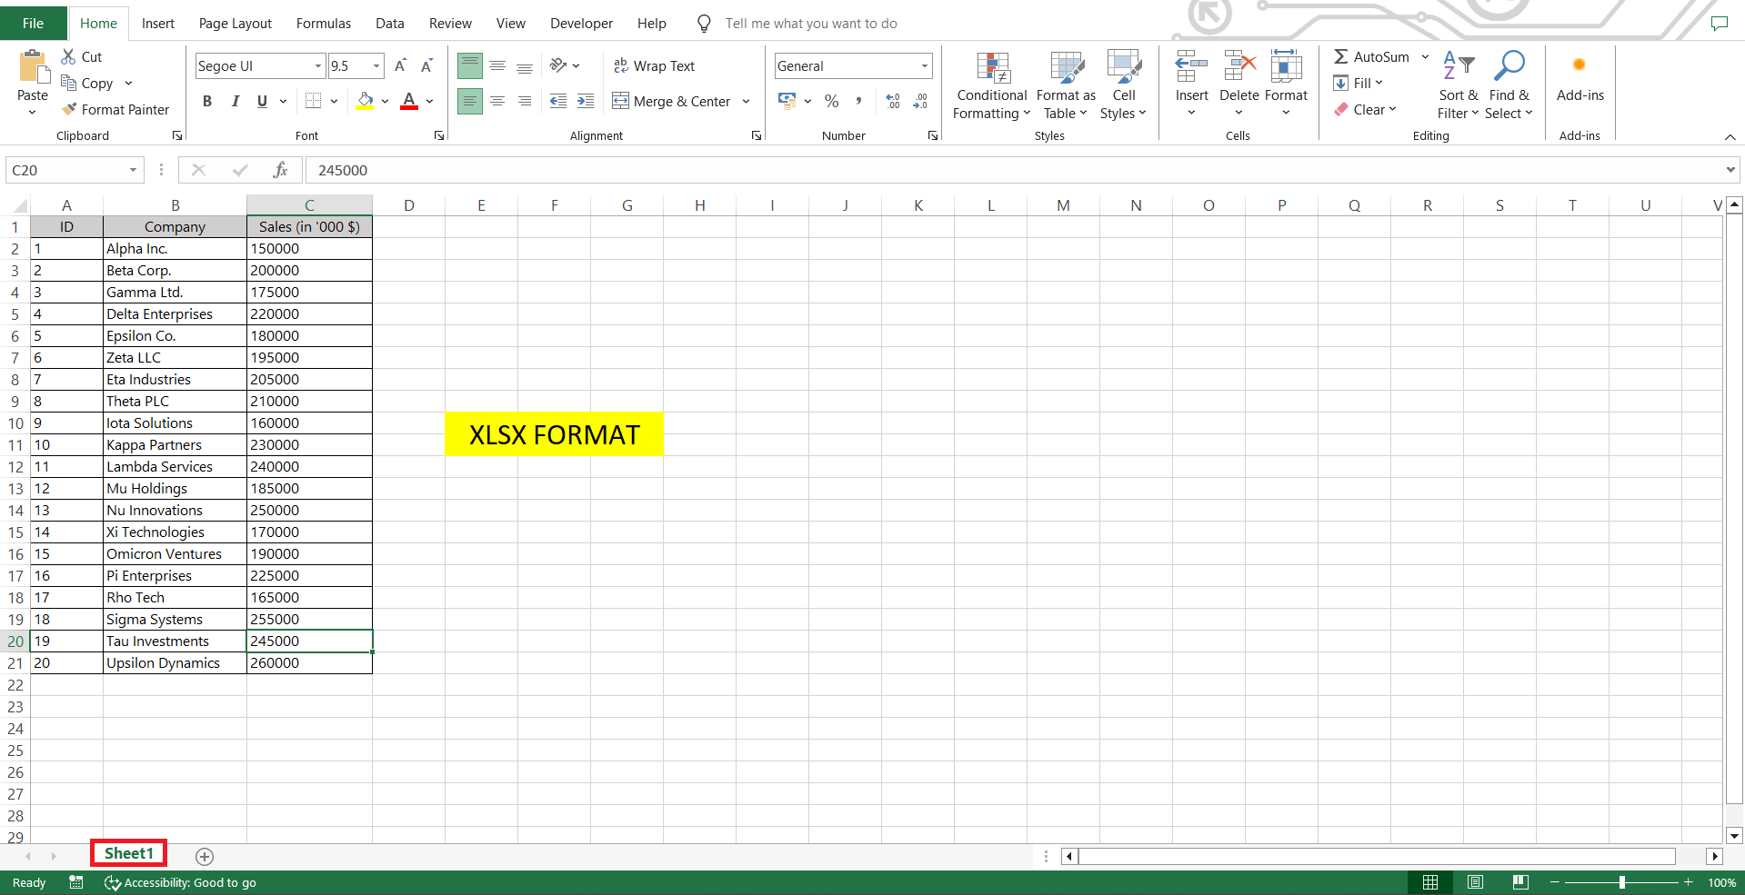
Task: Apply Percent Style number format
Action: pyautogui.click(x=831, y=101)
